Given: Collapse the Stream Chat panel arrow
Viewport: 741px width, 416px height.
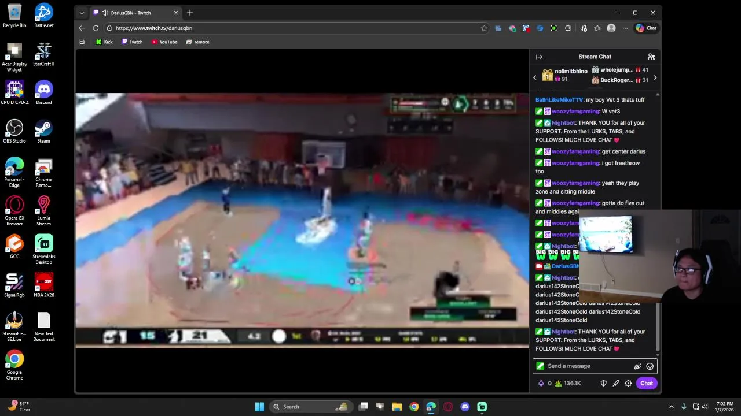Looking at the screenshot, I should [x=539, y=57].
